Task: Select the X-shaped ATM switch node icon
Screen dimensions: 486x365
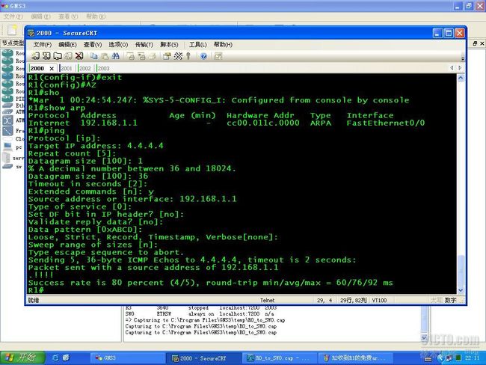Action: 7,120
